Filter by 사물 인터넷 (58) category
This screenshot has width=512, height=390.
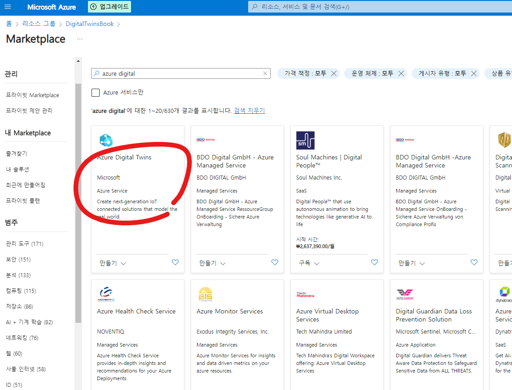(x=26, y=369)
